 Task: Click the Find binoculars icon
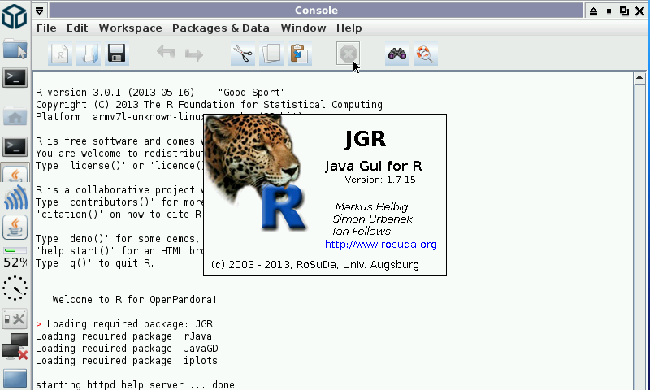[x=397, y=54]
